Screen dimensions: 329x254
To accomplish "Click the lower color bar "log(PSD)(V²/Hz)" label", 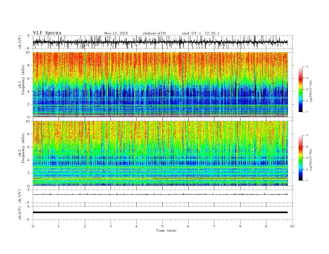I will 311,160.
